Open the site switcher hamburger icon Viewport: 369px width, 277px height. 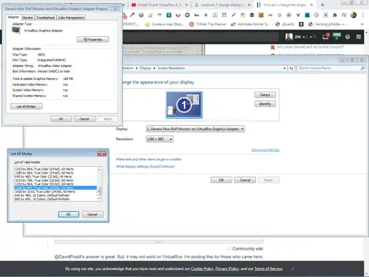pos(359,37)
